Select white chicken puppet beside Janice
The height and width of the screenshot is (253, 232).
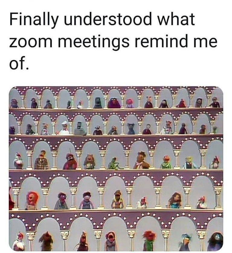(x=142, y=203)
